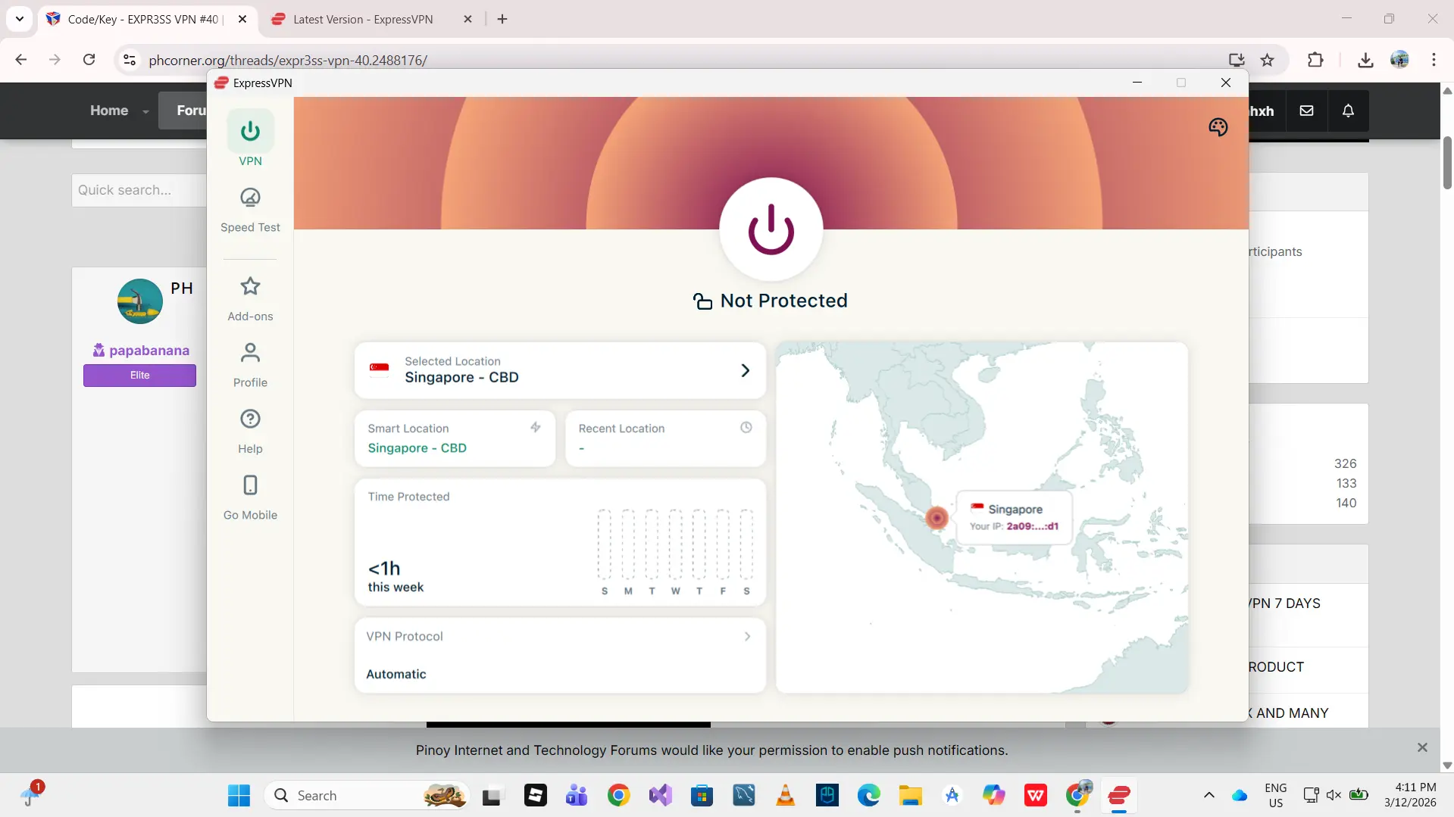The image size is (1454, 817).
Task: Open VLC media player from the taskbar
Action: coord(785,796)
